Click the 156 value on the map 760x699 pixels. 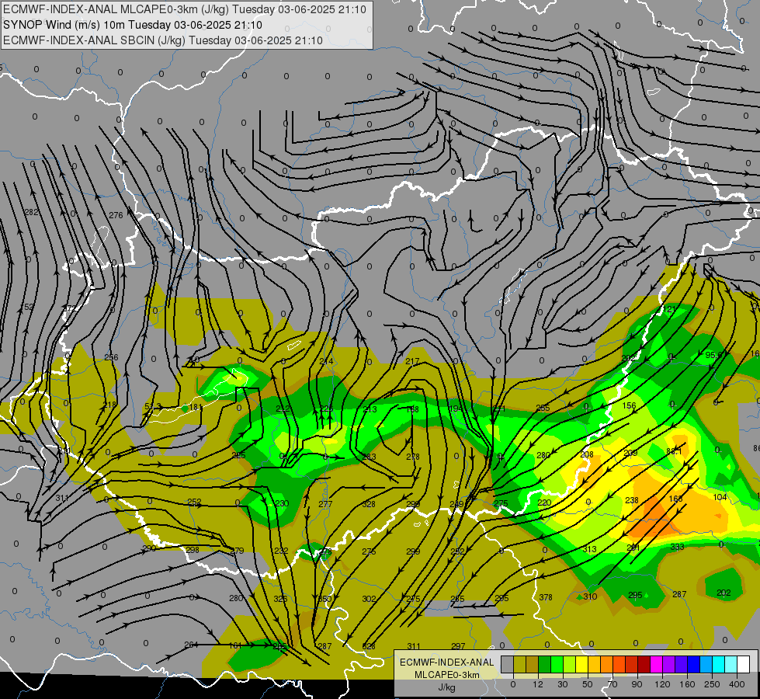coord(629,405)
